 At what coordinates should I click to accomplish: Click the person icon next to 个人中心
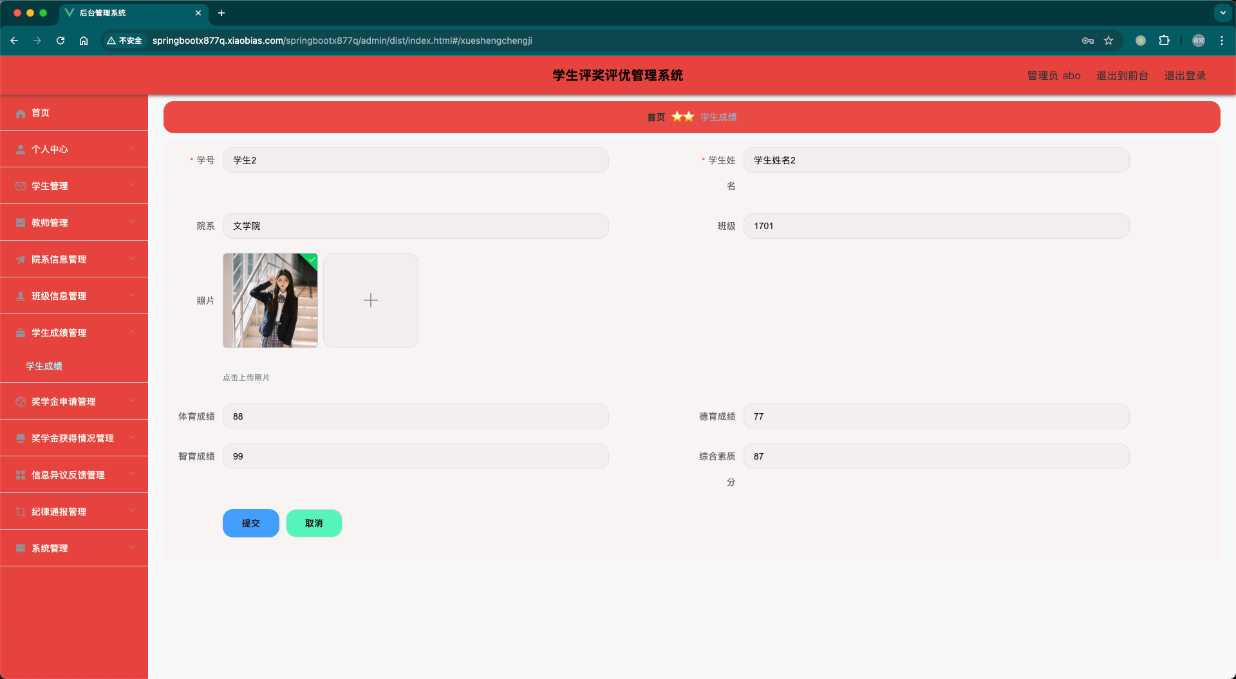(x=21, y=149)
